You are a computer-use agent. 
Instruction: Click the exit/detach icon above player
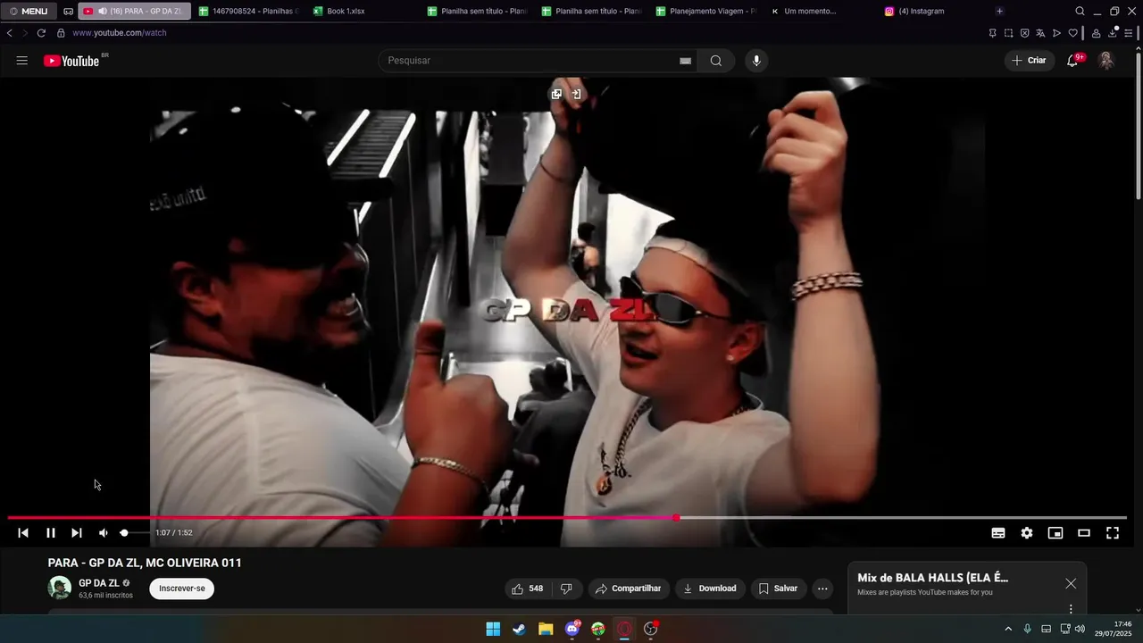coord(577,94)
